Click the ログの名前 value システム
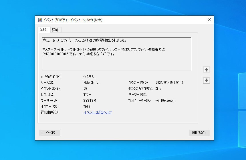 pos(89,77)
